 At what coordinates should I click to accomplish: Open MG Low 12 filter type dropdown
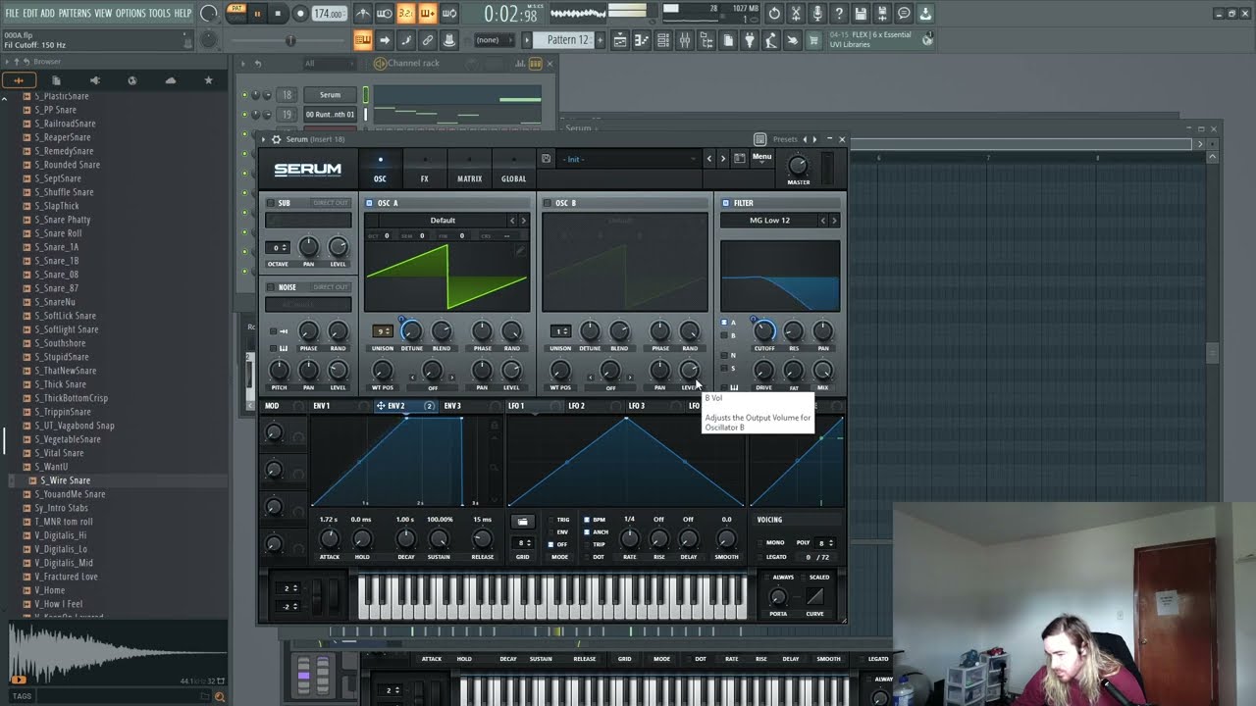[x=769, y=221]
